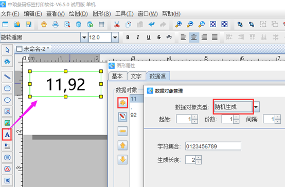
Task: Click the zoom in magnifier
Action: point(179,24)
